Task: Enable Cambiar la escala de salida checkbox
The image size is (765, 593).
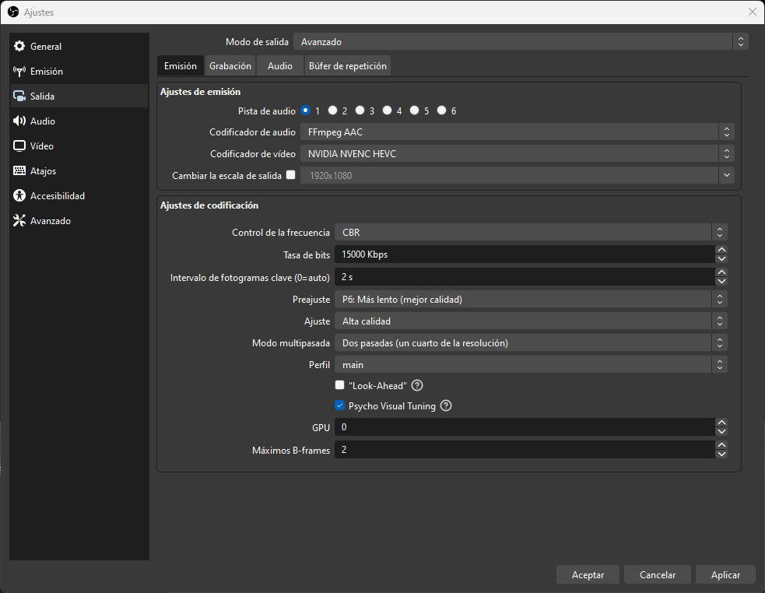Action: tap(291, 175)
